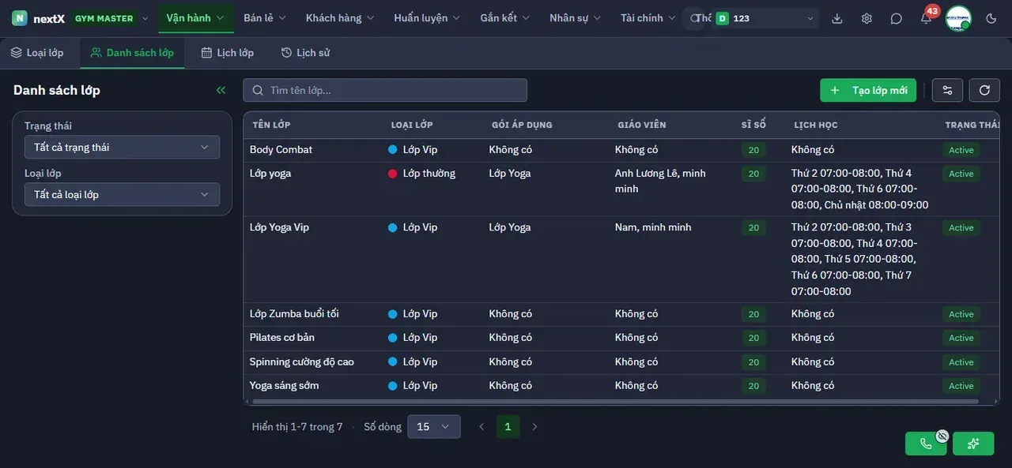Open the user profile avatar
Image resolution: width=1012 pixels, height=468 pixels.
(958, 18)
